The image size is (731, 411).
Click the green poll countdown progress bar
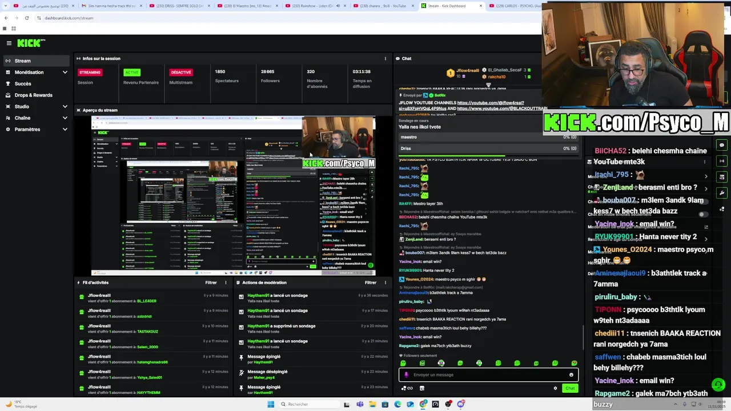452,155
